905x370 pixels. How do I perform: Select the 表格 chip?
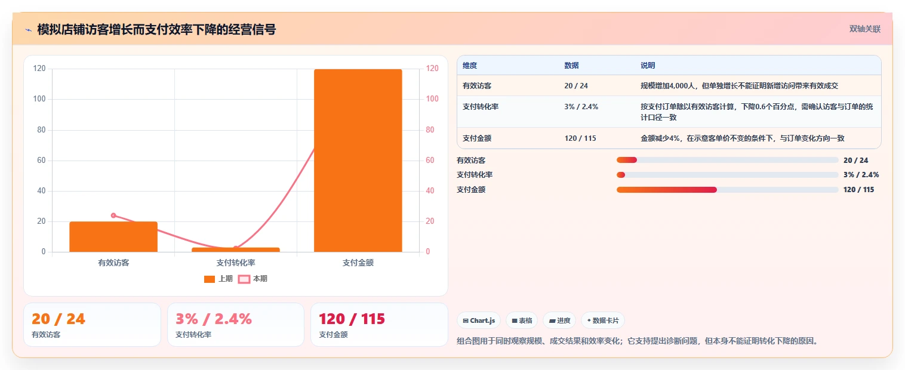coord(522,320)
